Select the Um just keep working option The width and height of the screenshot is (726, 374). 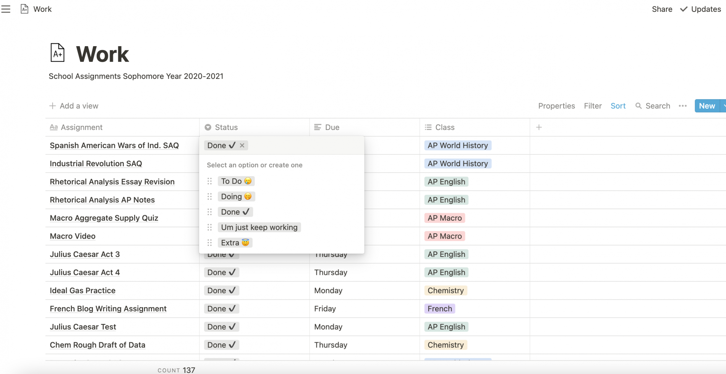259,227
